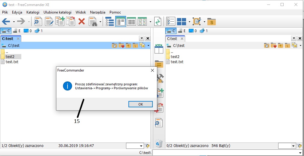Click the command line input field at the bottom
Image resolution: width=304 pixels, height=156 pixels.
coord(227,152)
